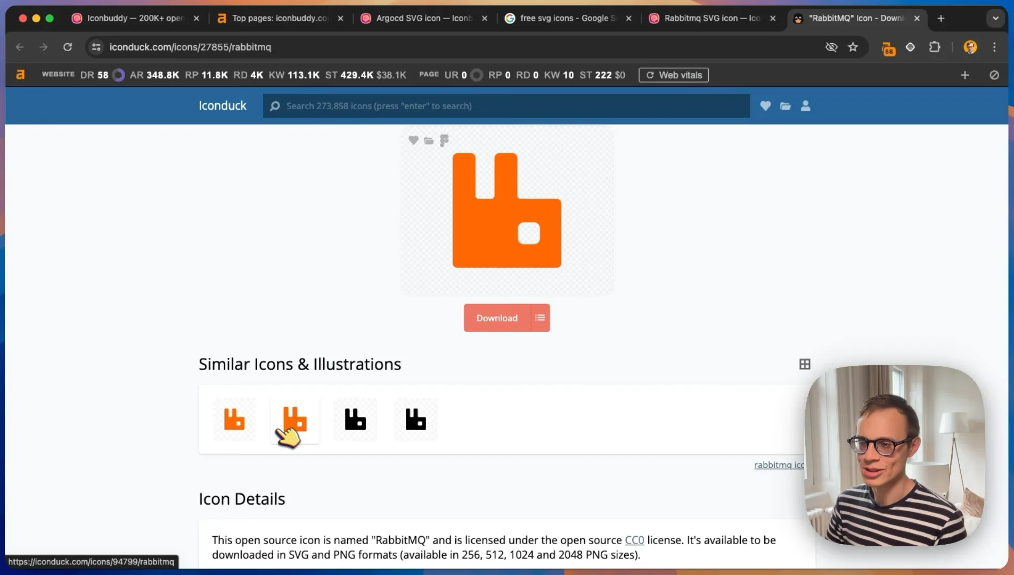Open the RabbitMQ icon in Figma
This screenshot has height=575, width=1014.
click(444, 141)
